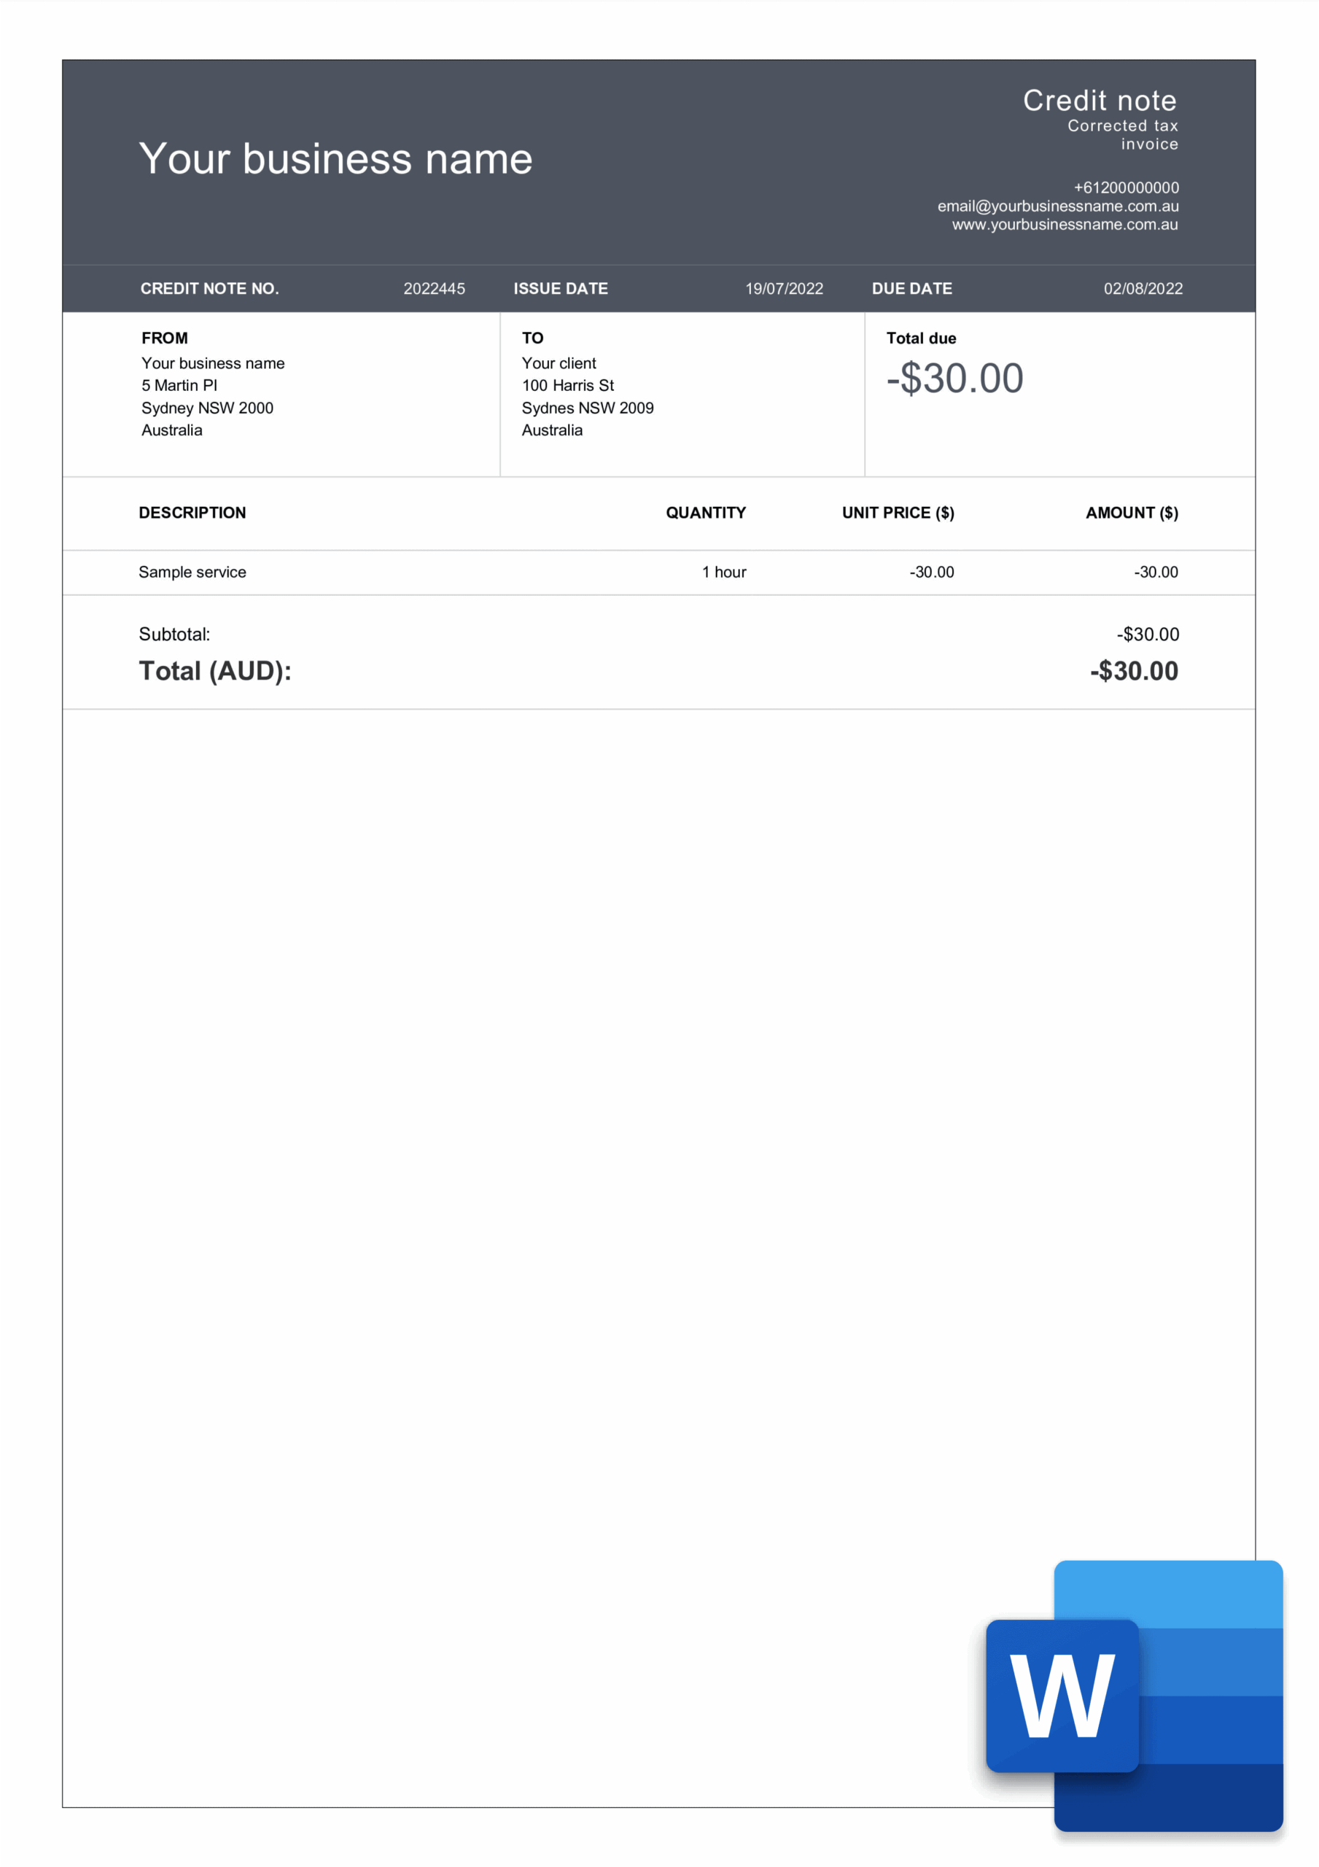This screenshot has height=1867, width=1319.
Task: Open the www.yourbusinessname.com.au website link
Action: [x=1065, y=225]
